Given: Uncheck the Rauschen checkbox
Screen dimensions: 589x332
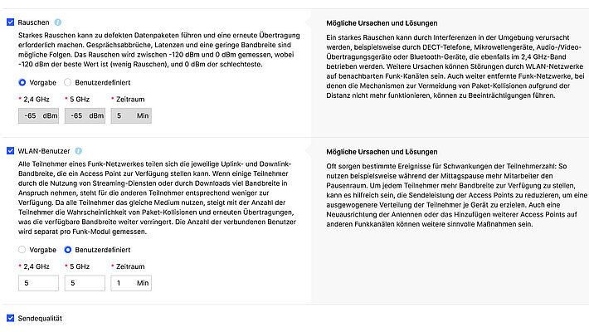Looking at the screenshot, I should tap(10, 22).
